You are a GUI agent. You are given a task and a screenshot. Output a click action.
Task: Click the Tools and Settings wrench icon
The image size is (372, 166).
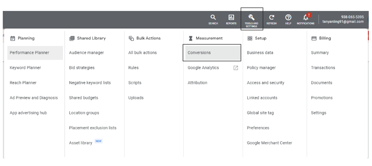click(x=252, y=17)
